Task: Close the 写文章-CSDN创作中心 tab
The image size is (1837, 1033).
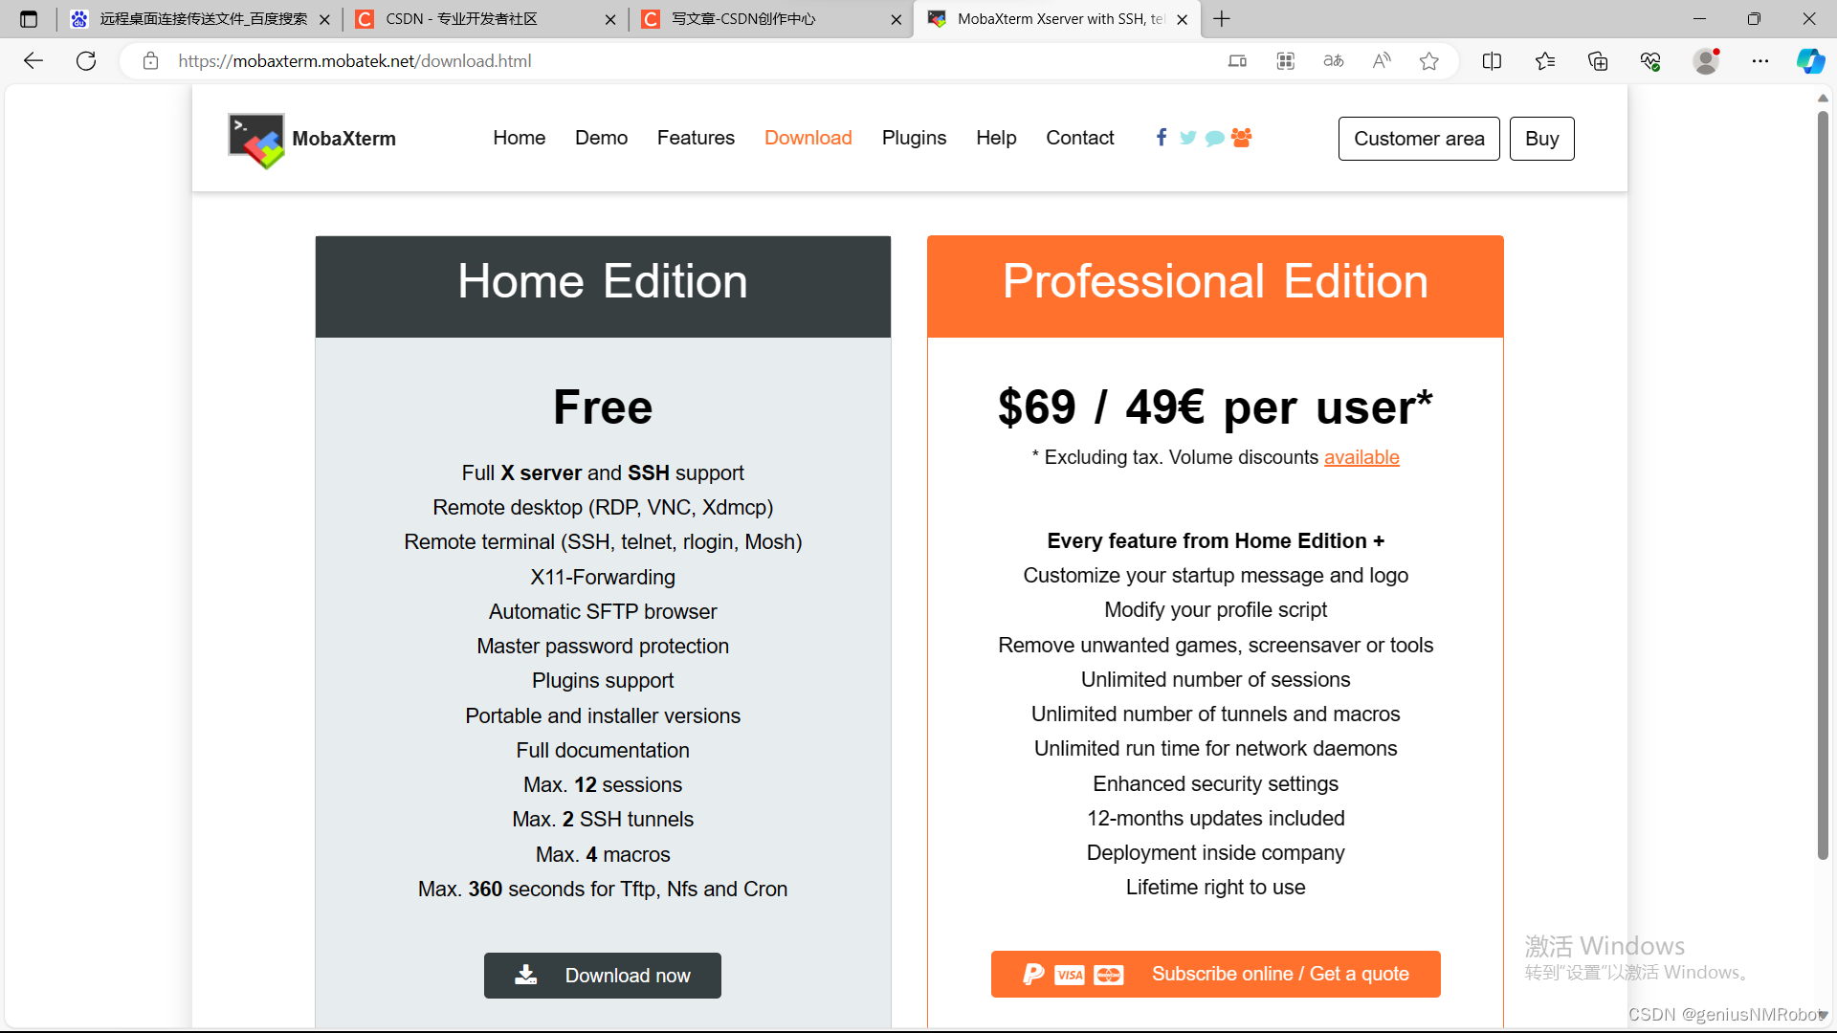Action: pyautogui.click(x=896, y=19)
